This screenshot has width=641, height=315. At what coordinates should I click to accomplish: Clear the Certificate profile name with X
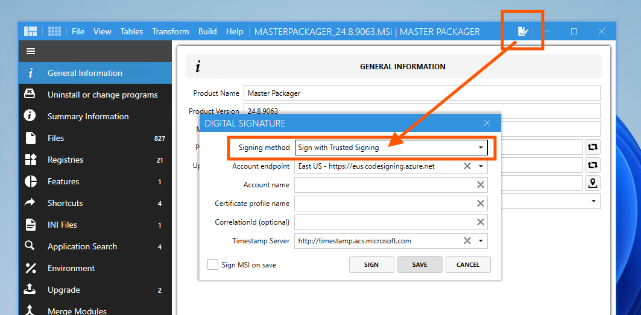tap(481, 204)
